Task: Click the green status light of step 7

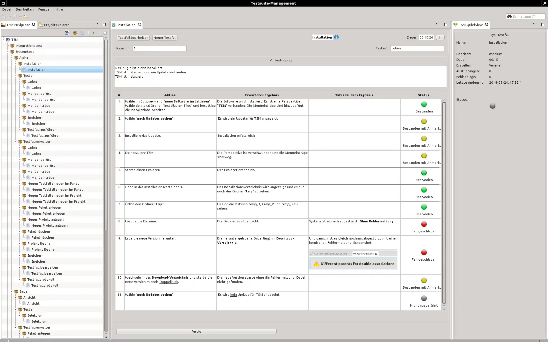Action: pyautogui.click(x=424, y=207)
